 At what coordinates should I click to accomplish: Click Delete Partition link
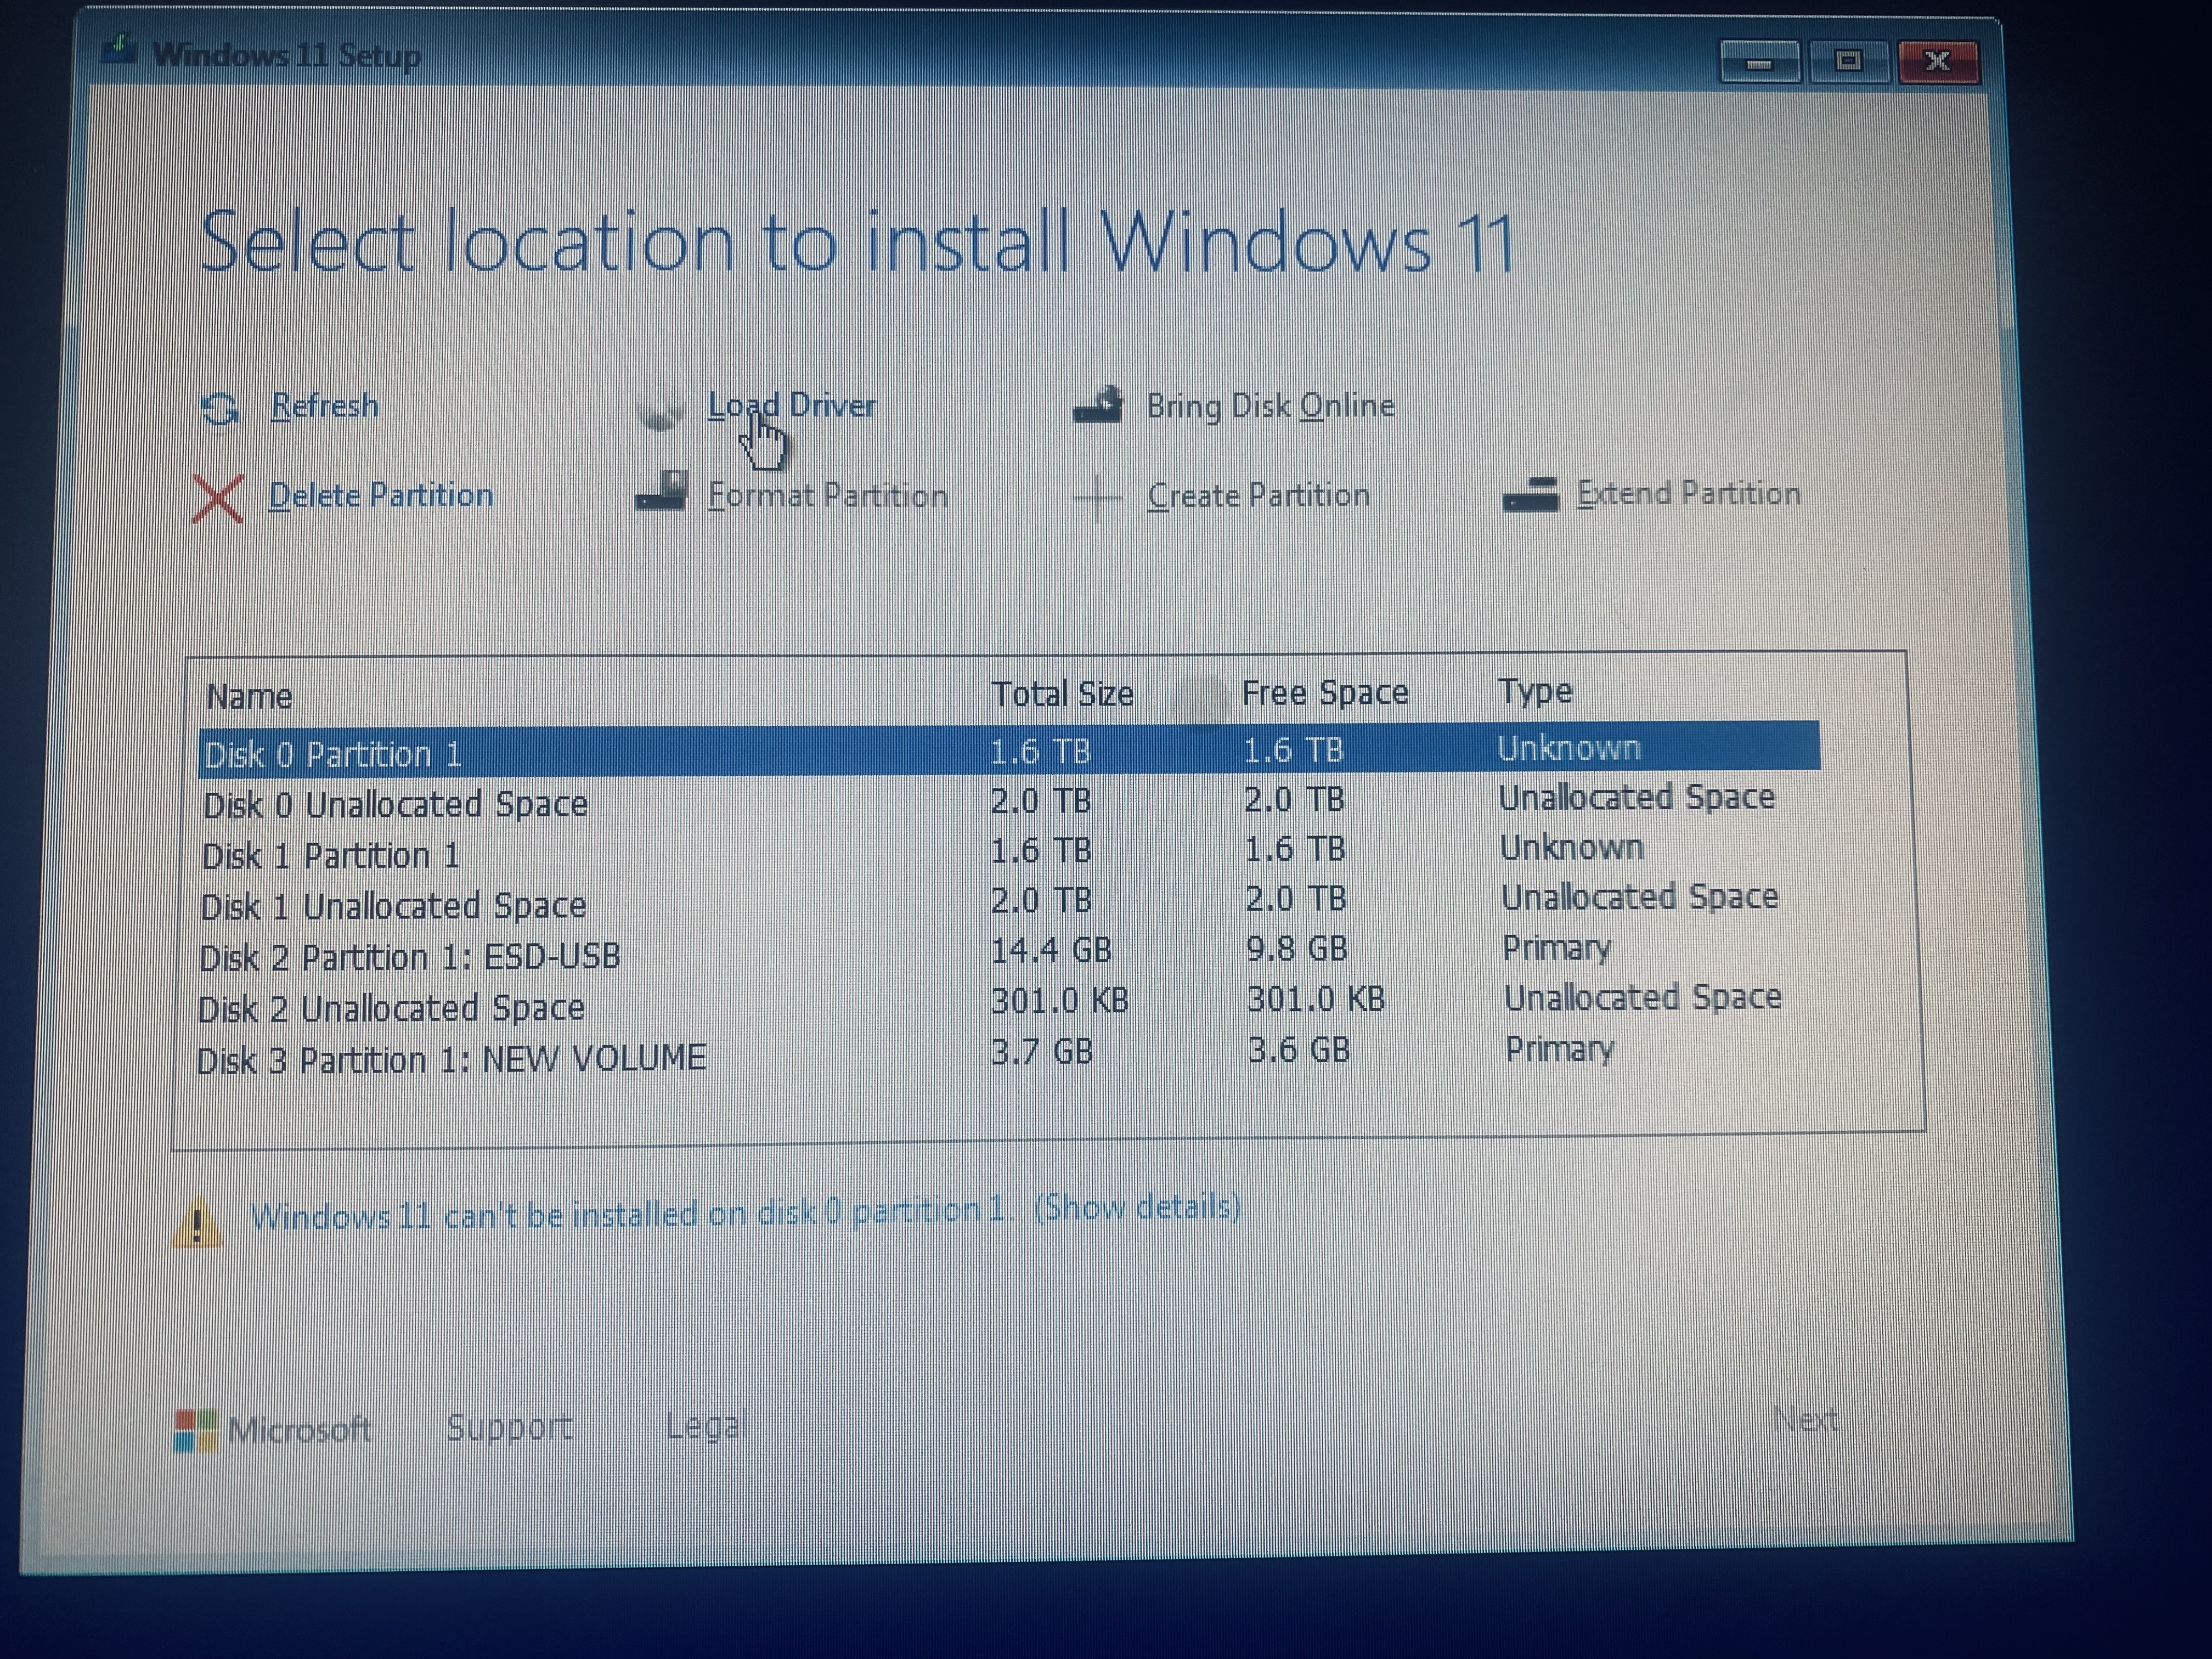click(381, 496)
